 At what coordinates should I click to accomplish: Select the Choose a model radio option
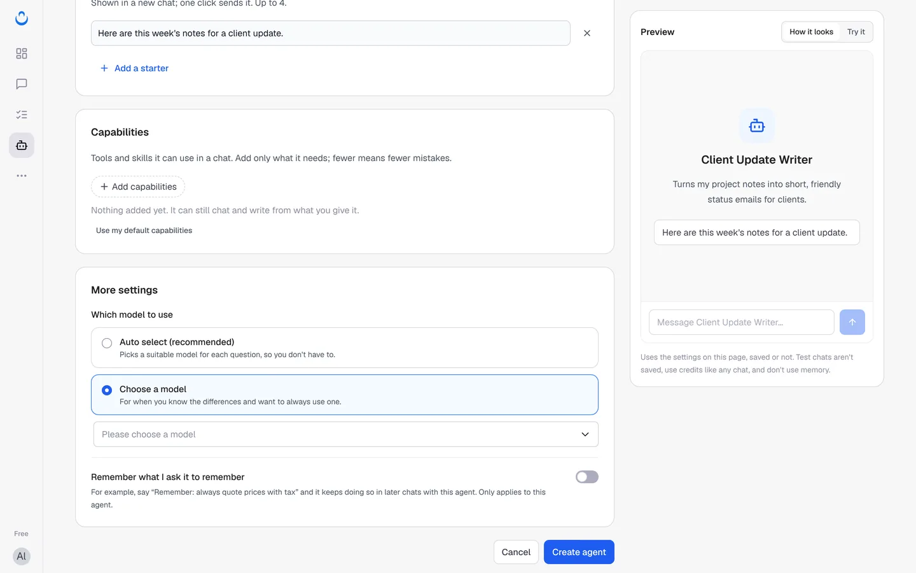(x=107, y=390)
